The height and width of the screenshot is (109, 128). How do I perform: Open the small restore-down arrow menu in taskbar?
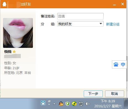pyautogui.click(x=49, y=103)
